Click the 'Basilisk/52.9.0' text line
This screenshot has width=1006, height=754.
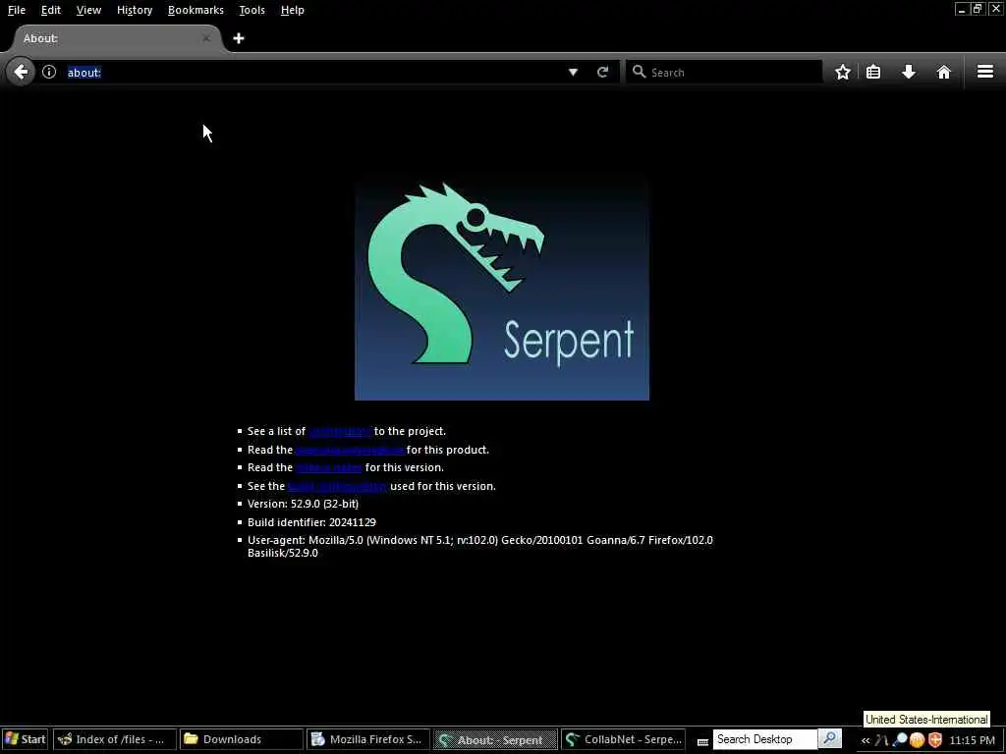[x=283, y=553]
